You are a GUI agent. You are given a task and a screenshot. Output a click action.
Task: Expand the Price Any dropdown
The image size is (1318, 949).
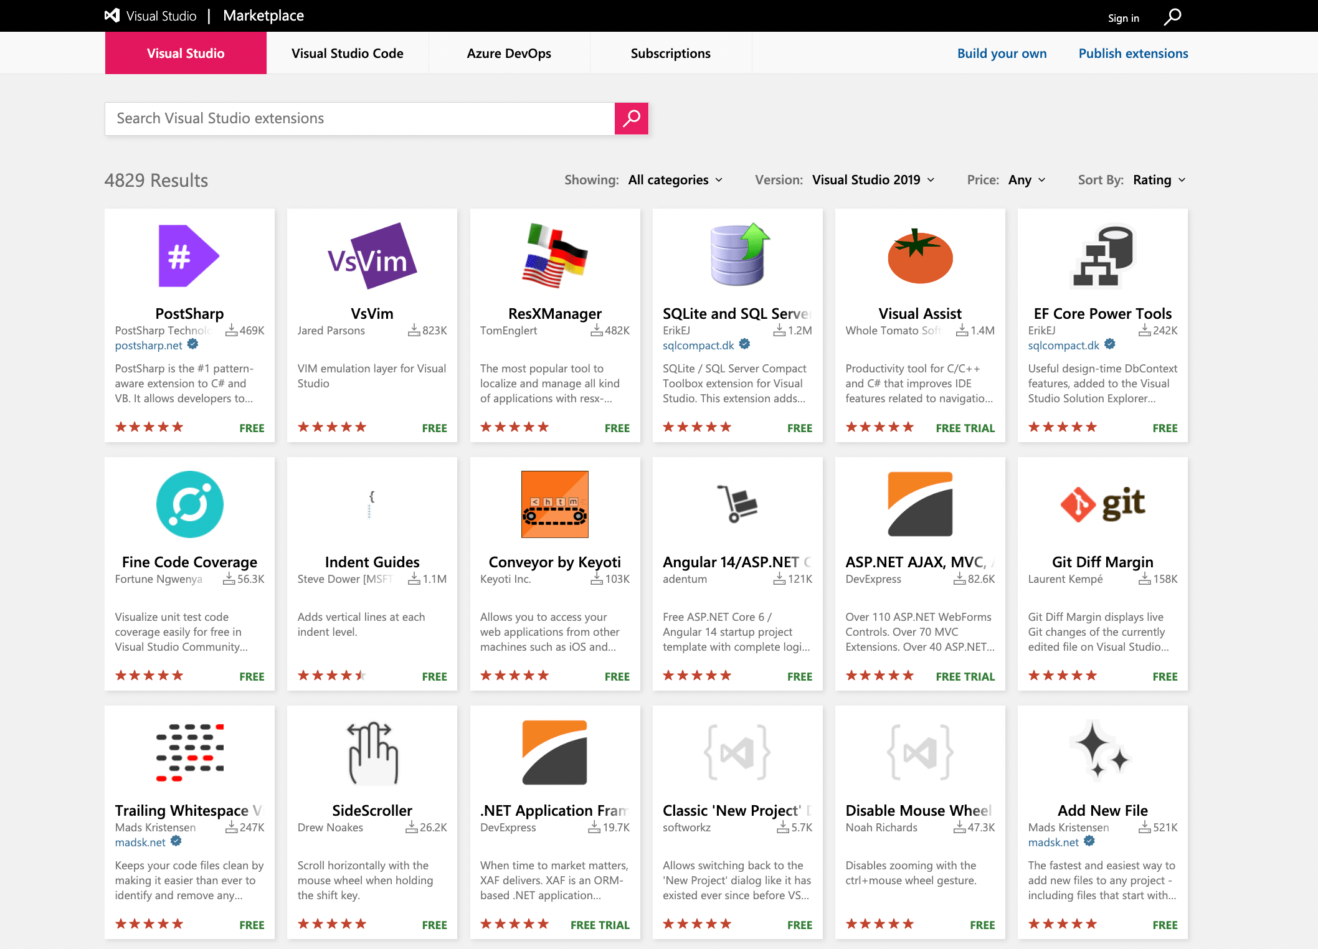1026,180
